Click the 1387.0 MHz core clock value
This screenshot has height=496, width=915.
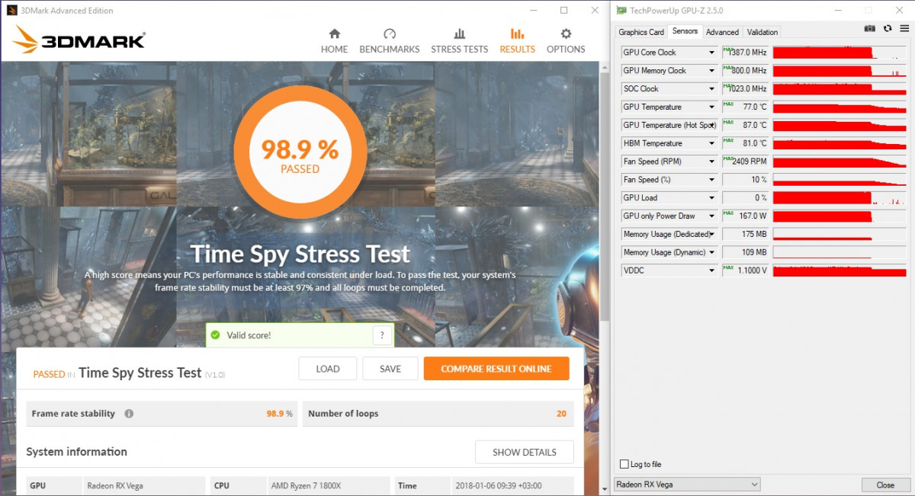click(x=745, y=53)
